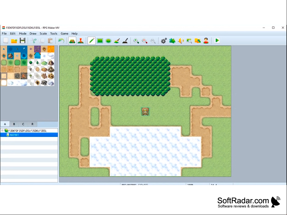Reset the map to actual size

coord(153,41)
